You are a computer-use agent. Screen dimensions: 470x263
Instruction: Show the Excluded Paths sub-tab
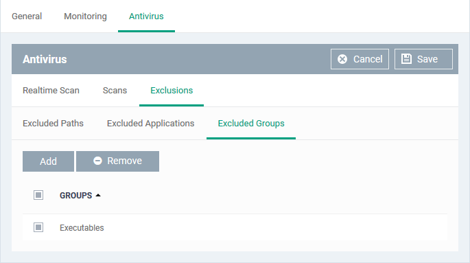[53, 123]
